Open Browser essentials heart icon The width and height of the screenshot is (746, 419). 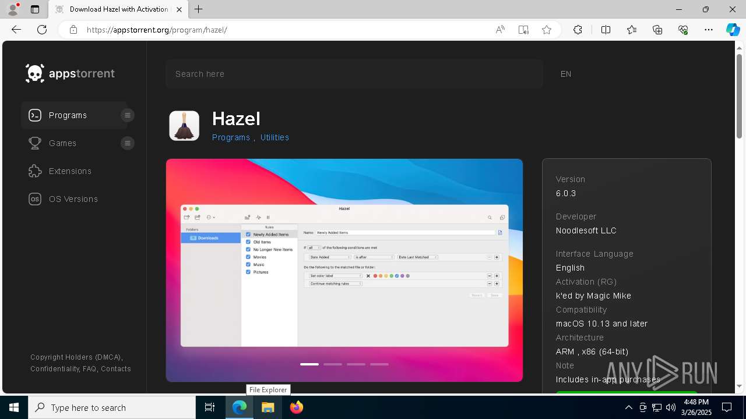683,30
